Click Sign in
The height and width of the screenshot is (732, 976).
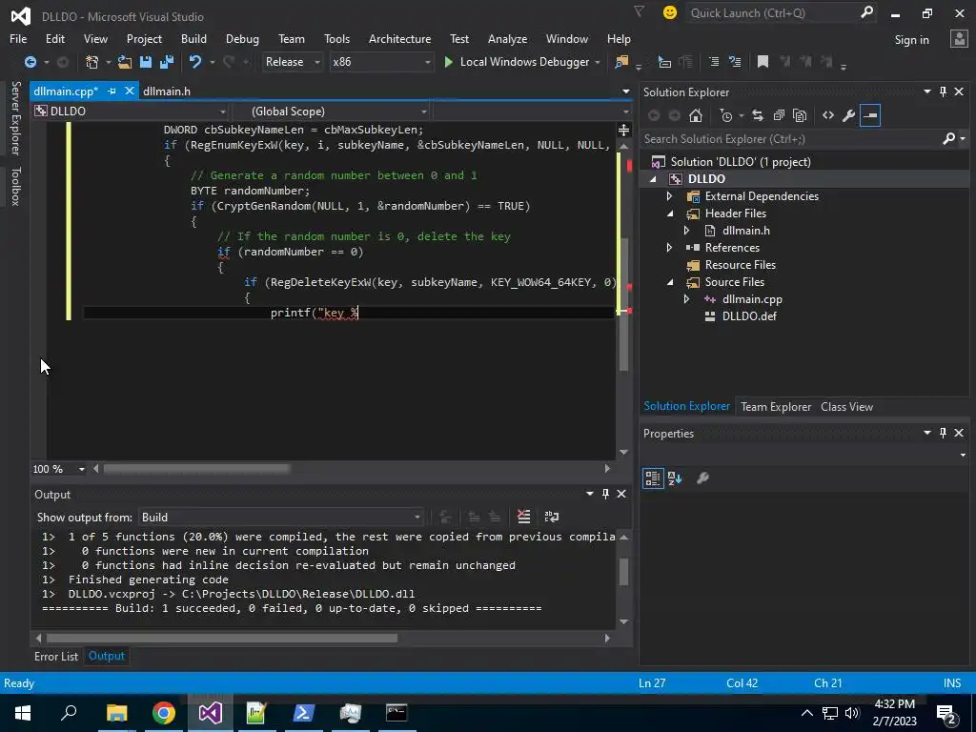click(x=911, y=40)
